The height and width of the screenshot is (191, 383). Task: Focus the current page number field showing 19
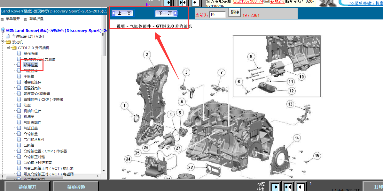click(x=217, y=15)
